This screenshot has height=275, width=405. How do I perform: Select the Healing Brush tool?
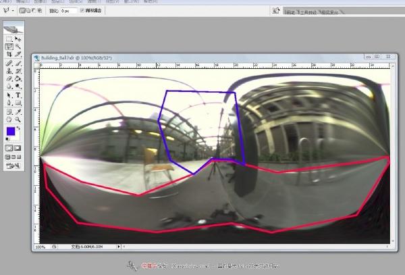click(x=9, y=64)
